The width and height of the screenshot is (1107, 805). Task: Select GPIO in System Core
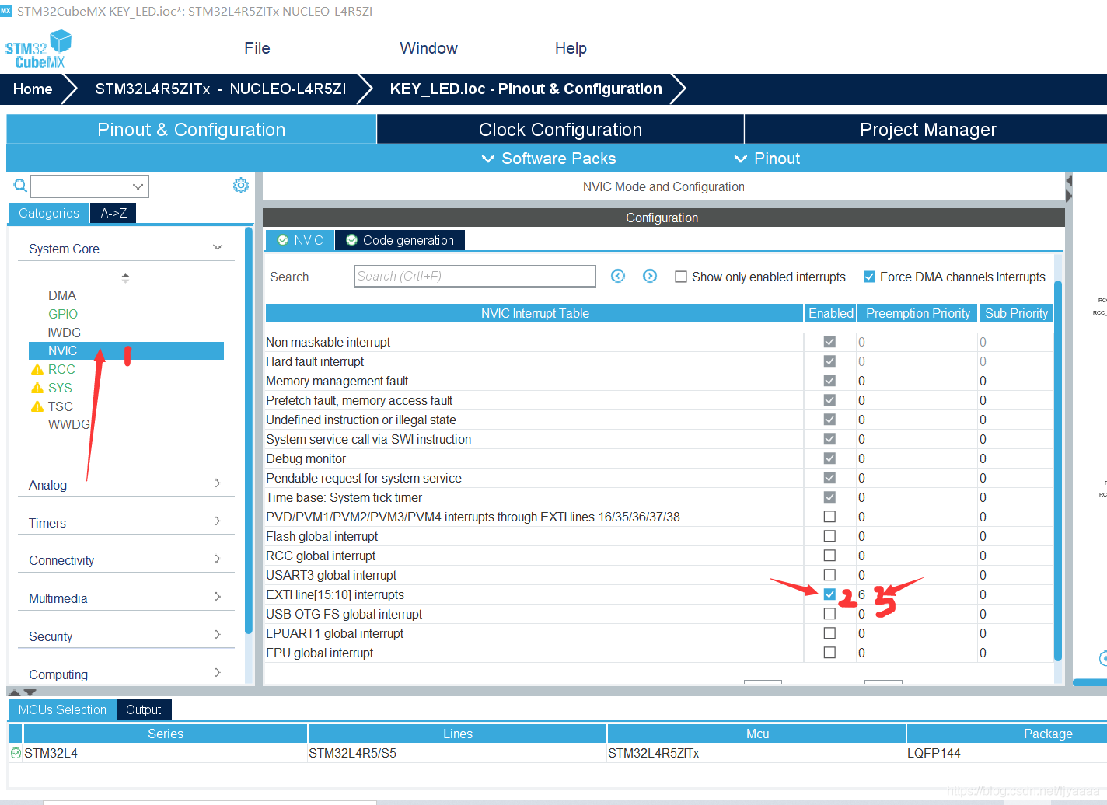(x=63, y=314)
